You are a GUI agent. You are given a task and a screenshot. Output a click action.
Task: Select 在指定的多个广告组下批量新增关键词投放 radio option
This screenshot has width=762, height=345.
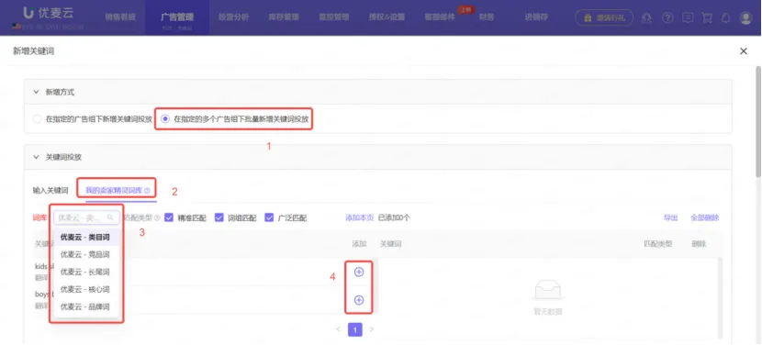[x=165, y=119]
